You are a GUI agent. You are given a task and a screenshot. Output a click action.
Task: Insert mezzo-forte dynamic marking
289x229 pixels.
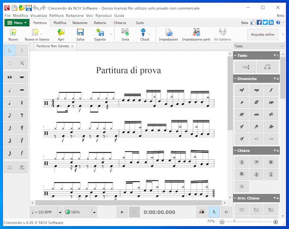click(x=242, y=90)
